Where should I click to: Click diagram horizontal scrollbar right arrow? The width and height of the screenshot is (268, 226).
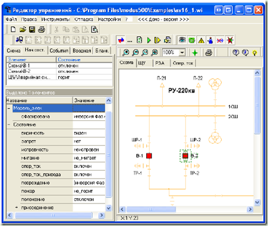click(x=250, y=209)
